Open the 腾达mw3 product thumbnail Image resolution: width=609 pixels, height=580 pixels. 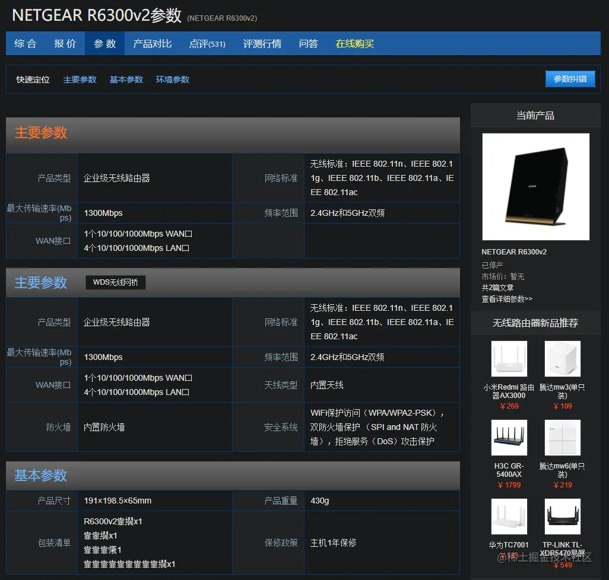coord(562,358)
